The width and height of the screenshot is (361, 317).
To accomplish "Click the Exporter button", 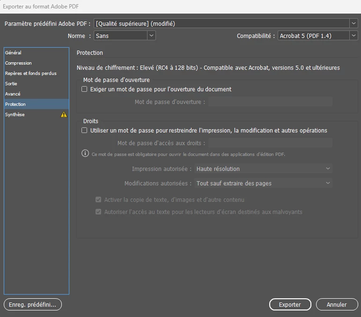I will pyautogui.click(x=290, y=304).
